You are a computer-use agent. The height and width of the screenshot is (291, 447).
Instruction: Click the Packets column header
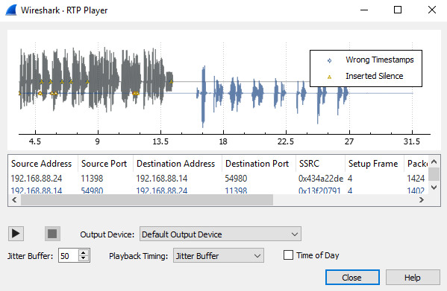click(x=417, y=164)
